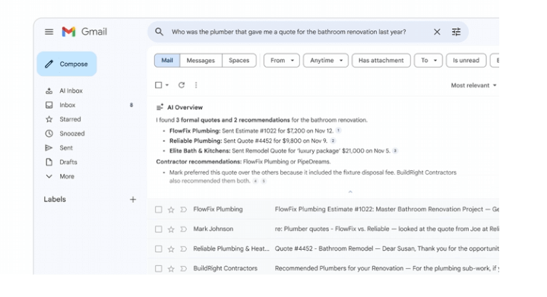
Task: Click the search query text field
Action: [289, 32]
